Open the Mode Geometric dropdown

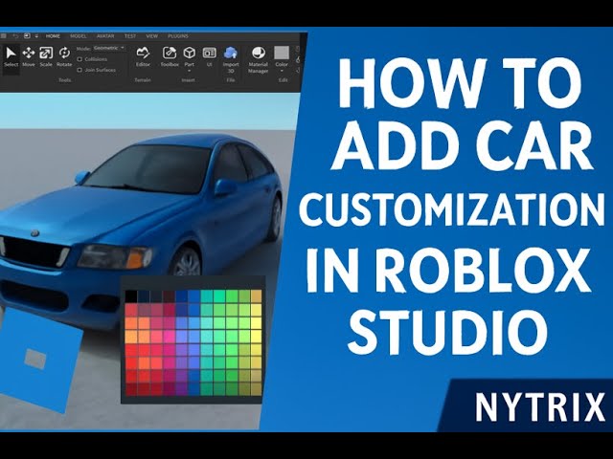(109, 48)
